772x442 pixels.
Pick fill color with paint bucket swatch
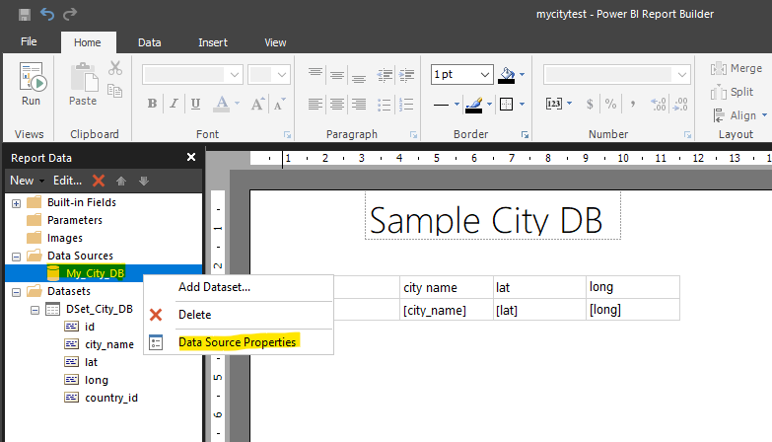point(507,75)
